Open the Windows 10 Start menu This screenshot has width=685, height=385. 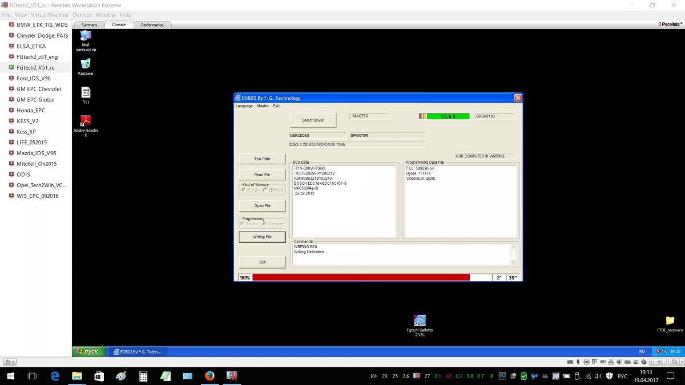point(10,376)
